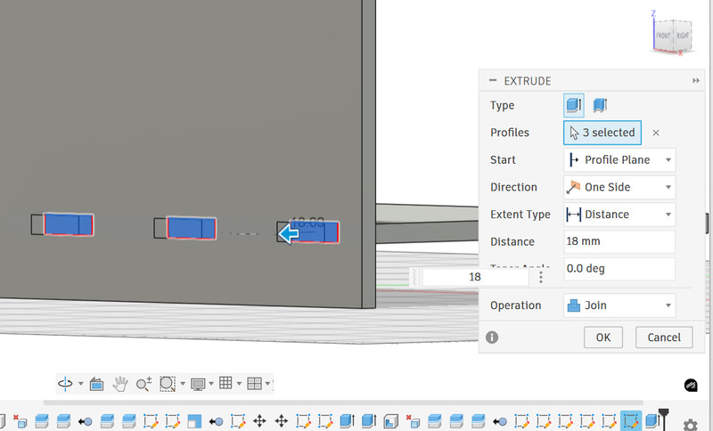
Task: Click the highlighted sketch feature in timeline
Action: click(630, 420)
